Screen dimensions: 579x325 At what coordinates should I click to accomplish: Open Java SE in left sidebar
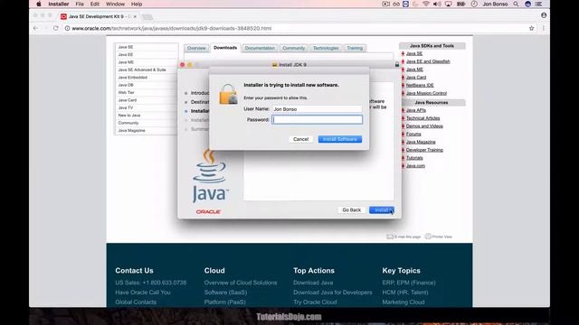[126, 47]
